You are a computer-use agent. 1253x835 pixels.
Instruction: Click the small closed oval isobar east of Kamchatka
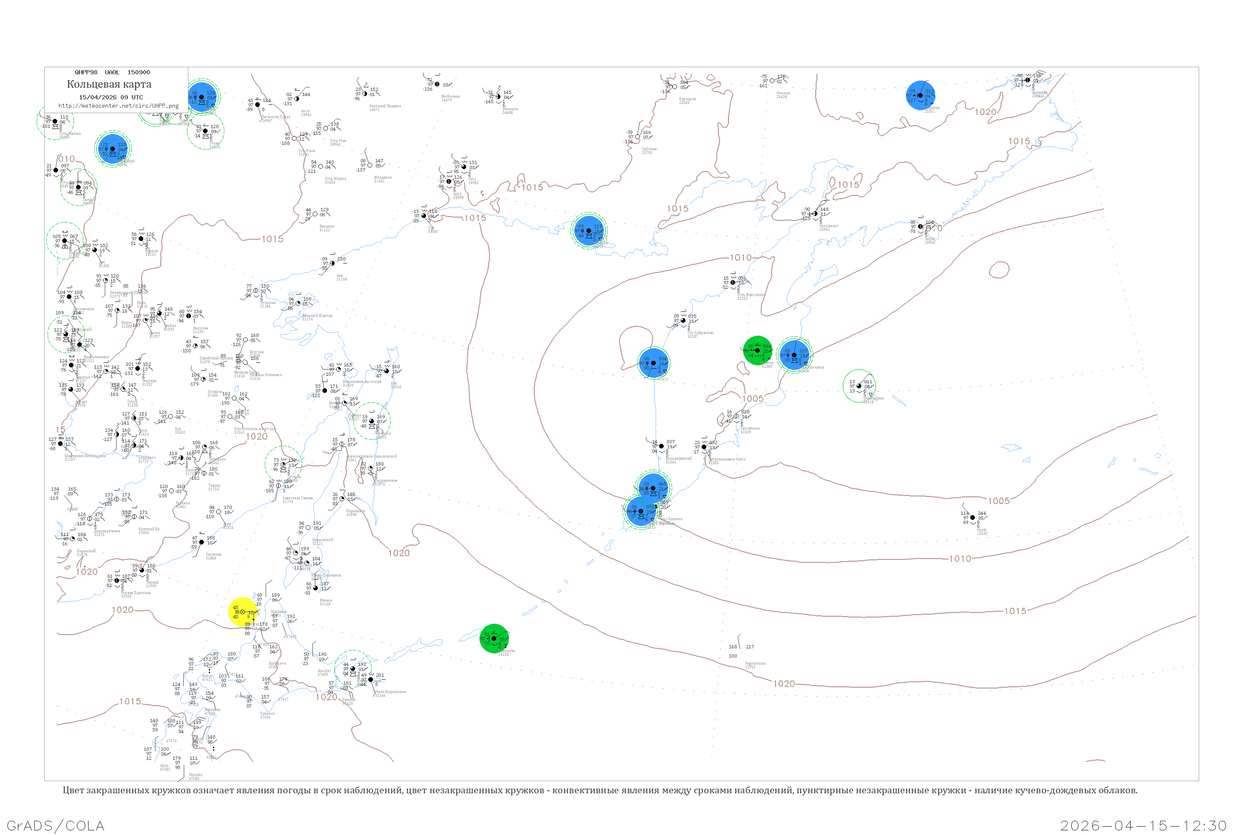pyautogui.click(x=999, y=270)
